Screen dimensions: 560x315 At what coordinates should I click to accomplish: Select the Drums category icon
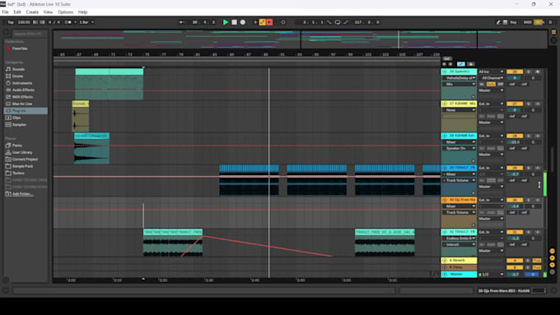pyautogui.click(x=8, y=76)
